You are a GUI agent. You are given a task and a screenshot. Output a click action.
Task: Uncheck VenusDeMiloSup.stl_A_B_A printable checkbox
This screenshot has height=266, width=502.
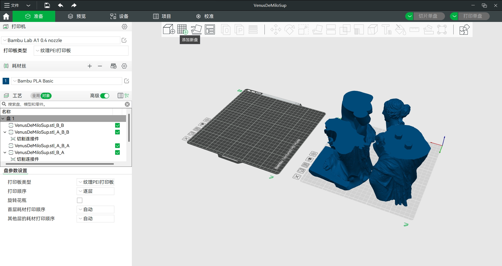click(x=117, y=146)
